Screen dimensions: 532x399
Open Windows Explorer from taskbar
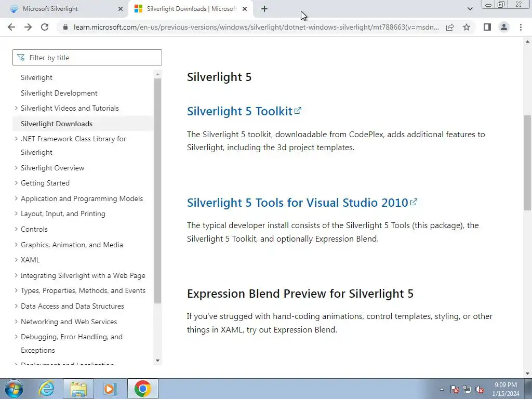click(x=78, y=389)
